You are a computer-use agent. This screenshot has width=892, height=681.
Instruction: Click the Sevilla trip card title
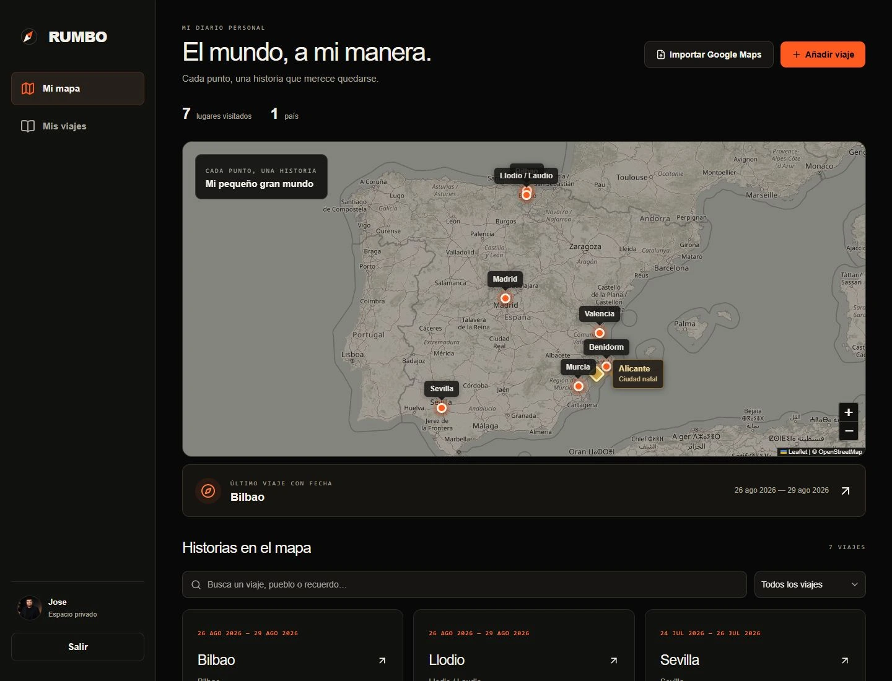[x=680, y=660]
